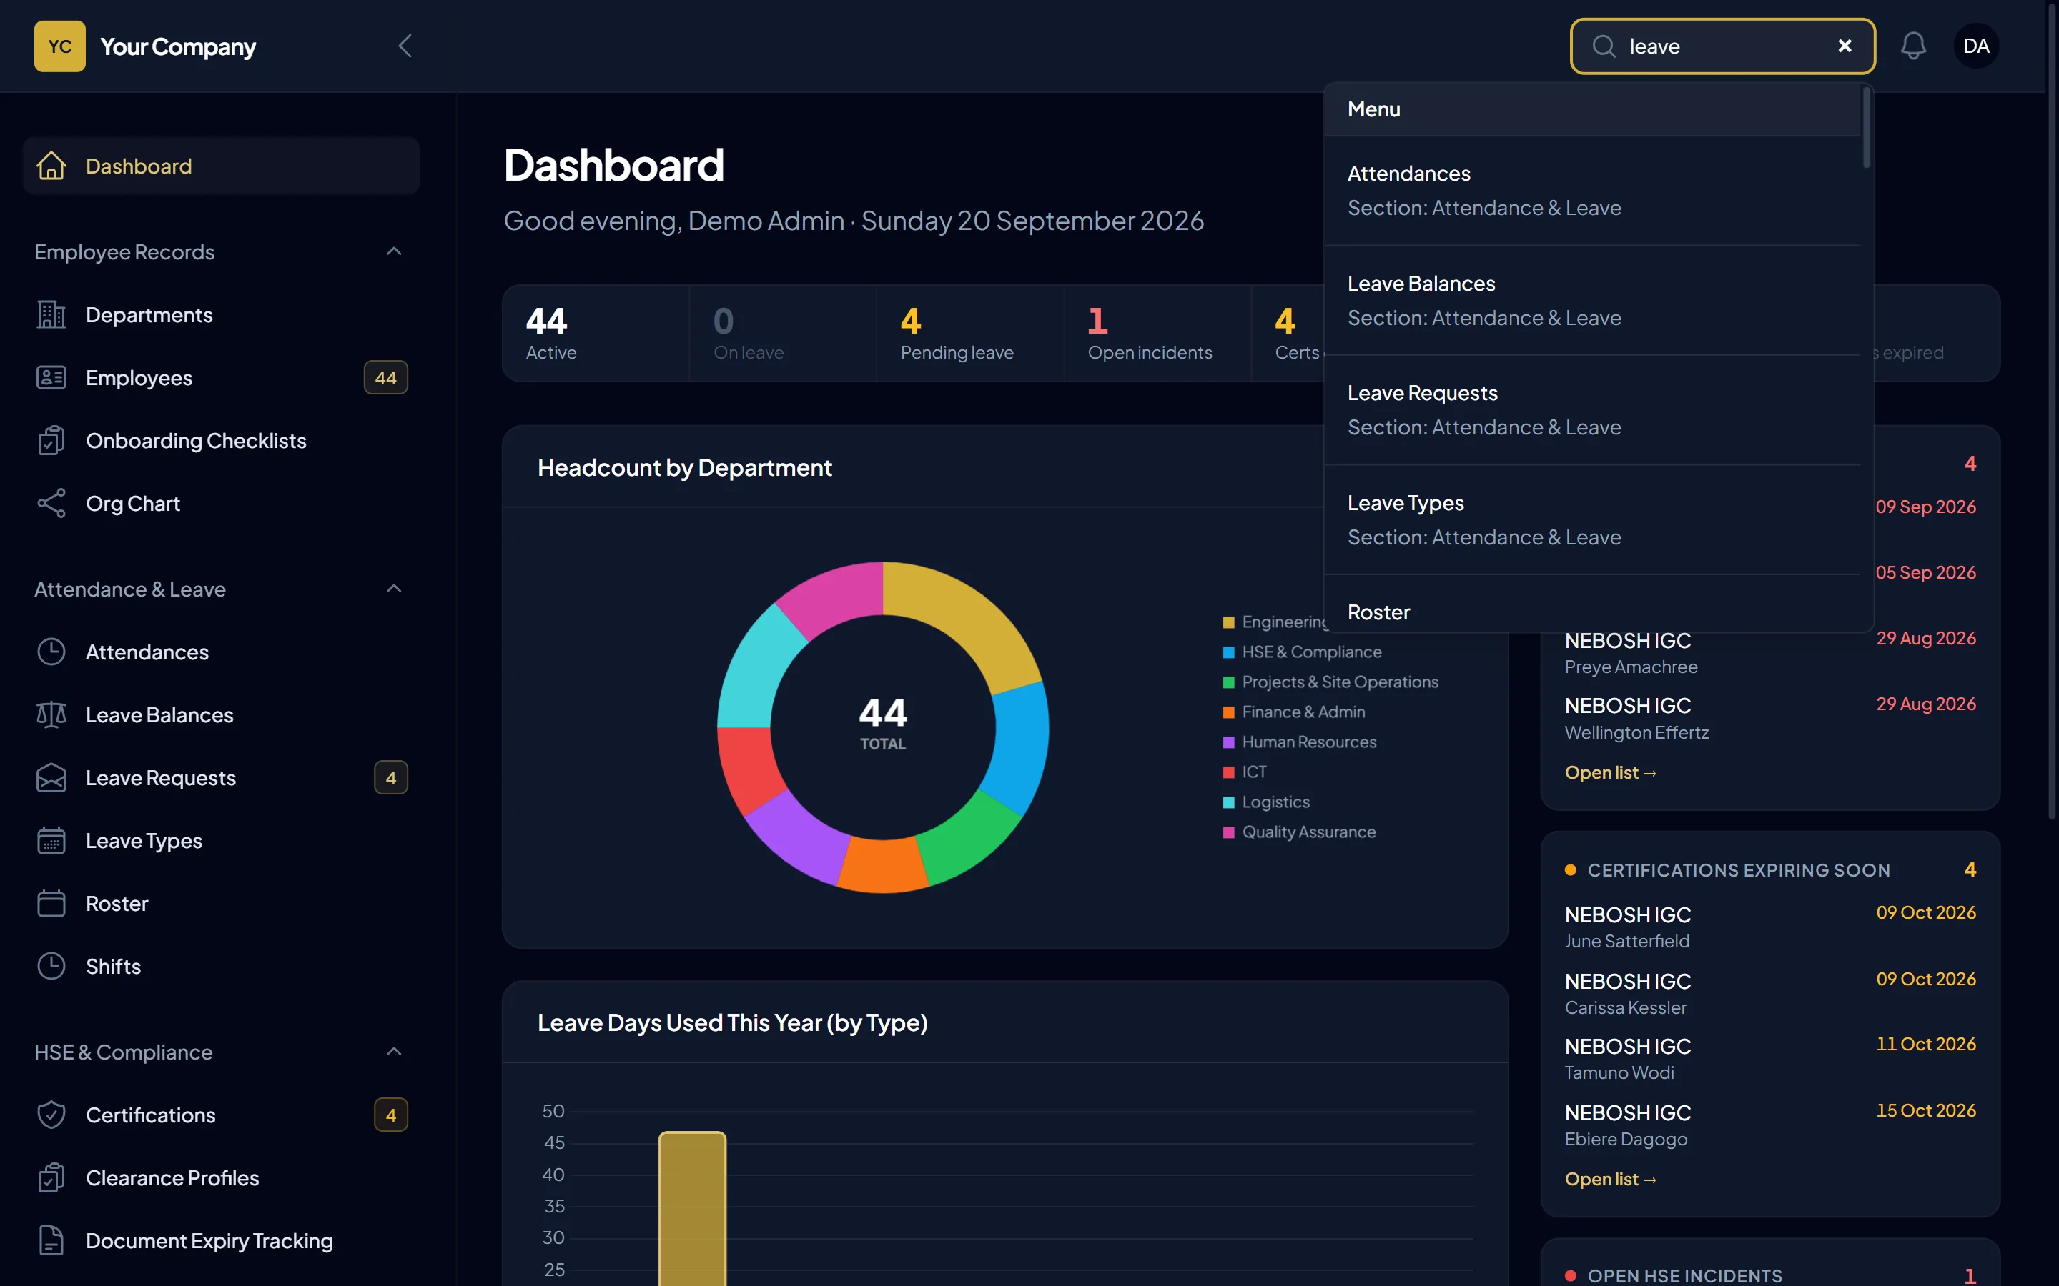Open Leave Requests from search results
This screenshot has width=2059, height=1286.
pos(1592,410)
